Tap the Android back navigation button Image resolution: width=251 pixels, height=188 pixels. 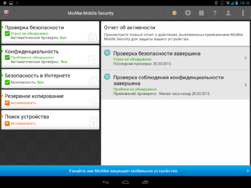point(106,182)
